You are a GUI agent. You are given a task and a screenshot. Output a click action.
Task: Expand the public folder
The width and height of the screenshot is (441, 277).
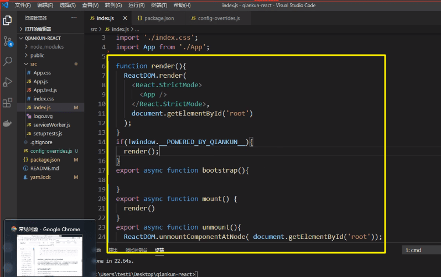[37, 55]
